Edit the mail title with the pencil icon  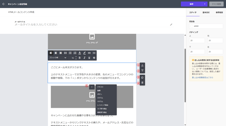click(171, 25)
